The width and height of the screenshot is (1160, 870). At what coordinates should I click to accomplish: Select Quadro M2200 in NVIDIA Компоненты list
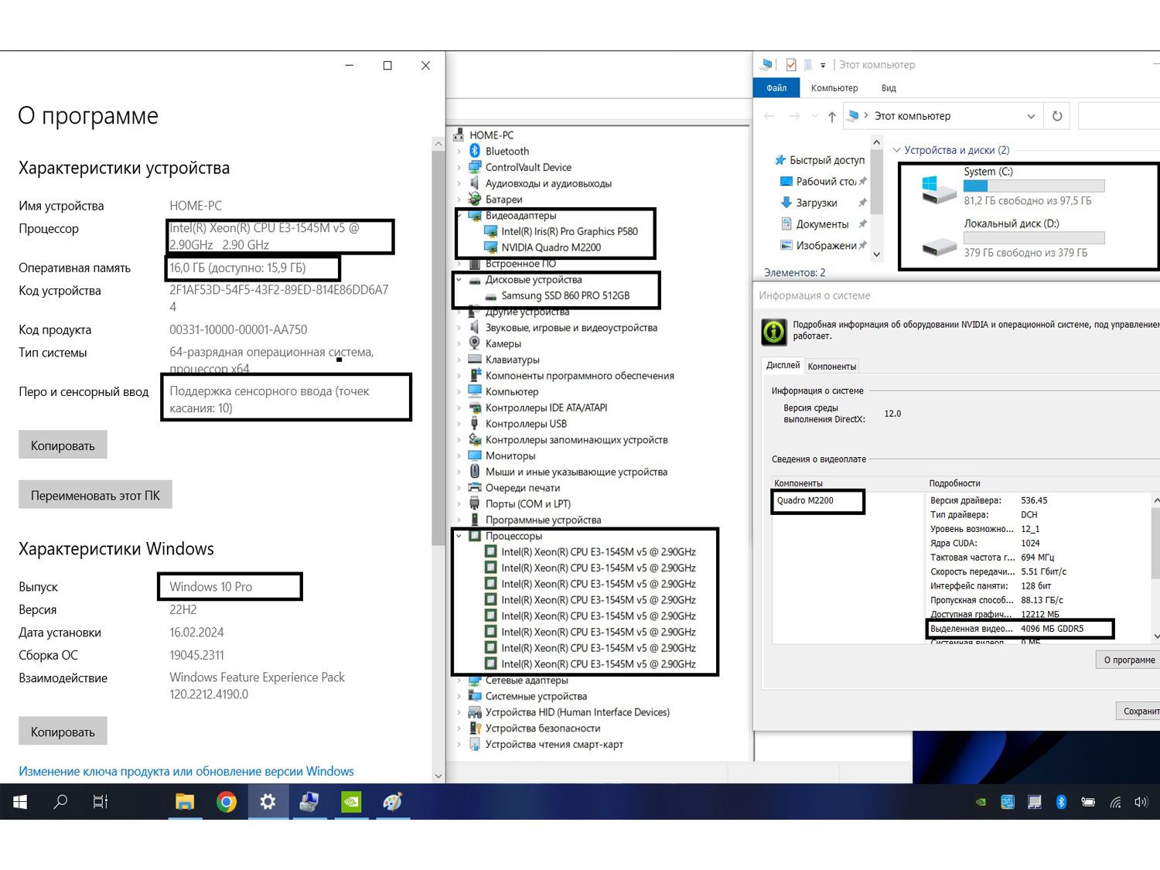click(x=805, y=500)
